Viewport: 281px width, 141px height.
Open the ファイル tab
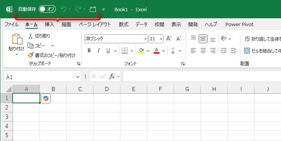click(12, 24)
